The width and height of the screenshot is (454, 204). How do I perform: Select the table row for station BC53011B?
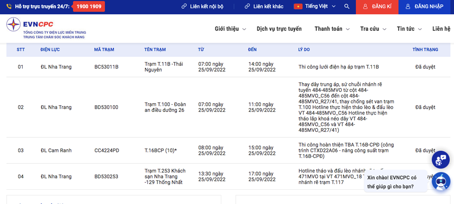[222, 67]
